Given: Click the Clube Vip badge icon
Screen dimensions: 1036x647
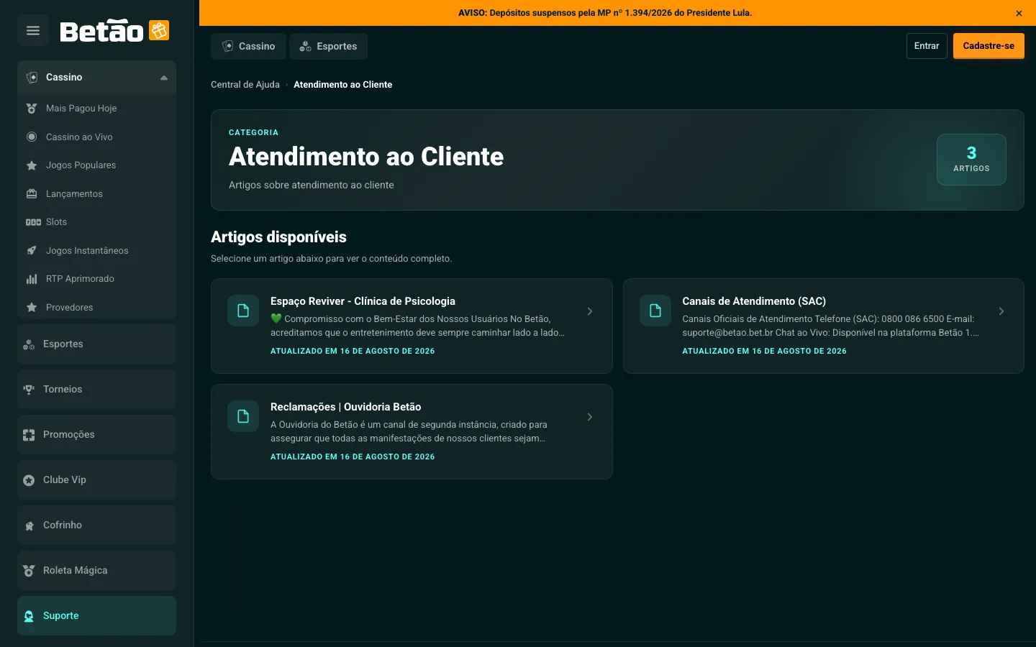Looking at the screenshot, I should pyautogui.click(x=29, y=480).
